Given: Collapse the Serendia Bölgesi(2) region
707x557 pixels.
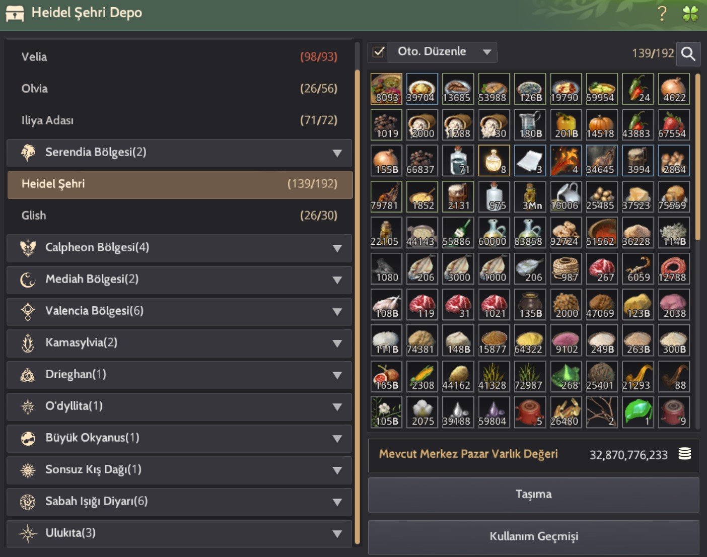Looking at the screenshot, I should (179, 153).
